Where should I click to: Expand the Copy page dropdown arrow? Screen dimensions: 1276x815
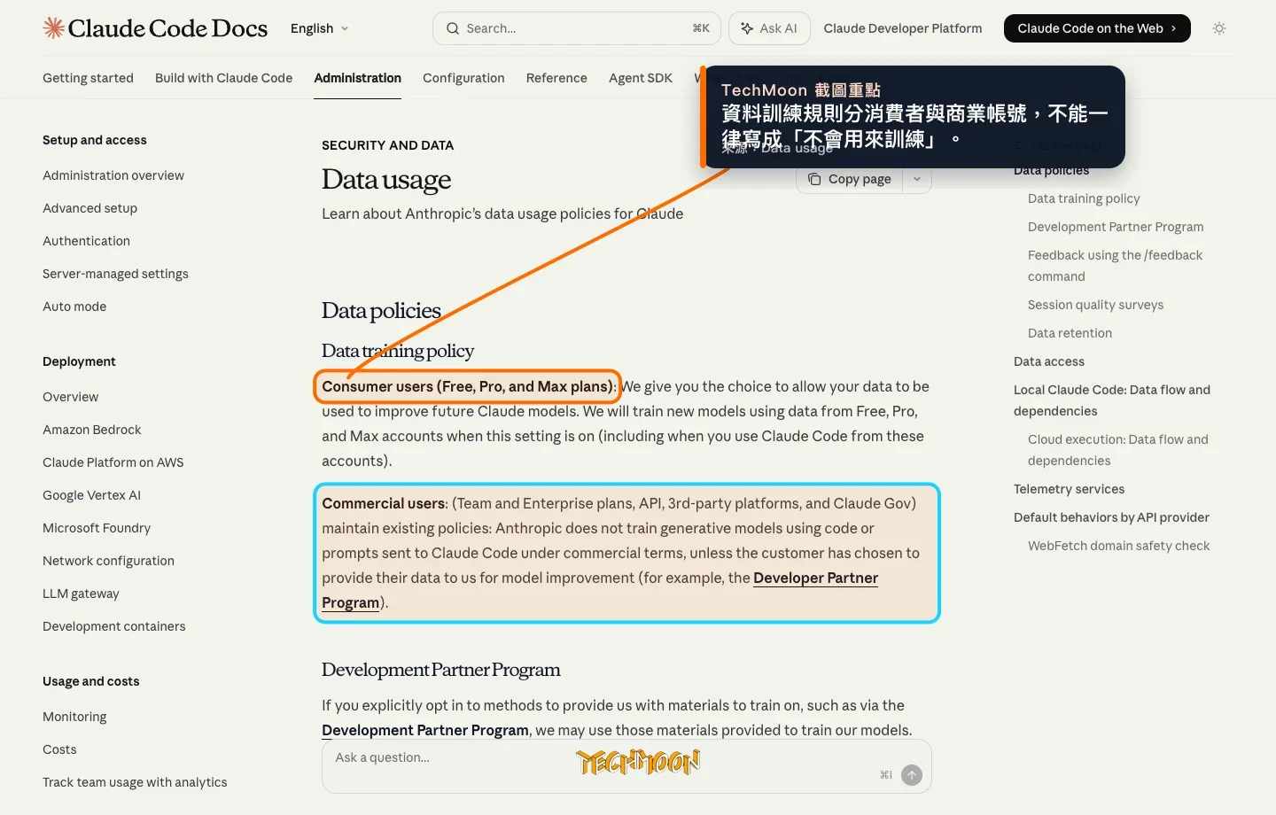click(x=917, y=179)
